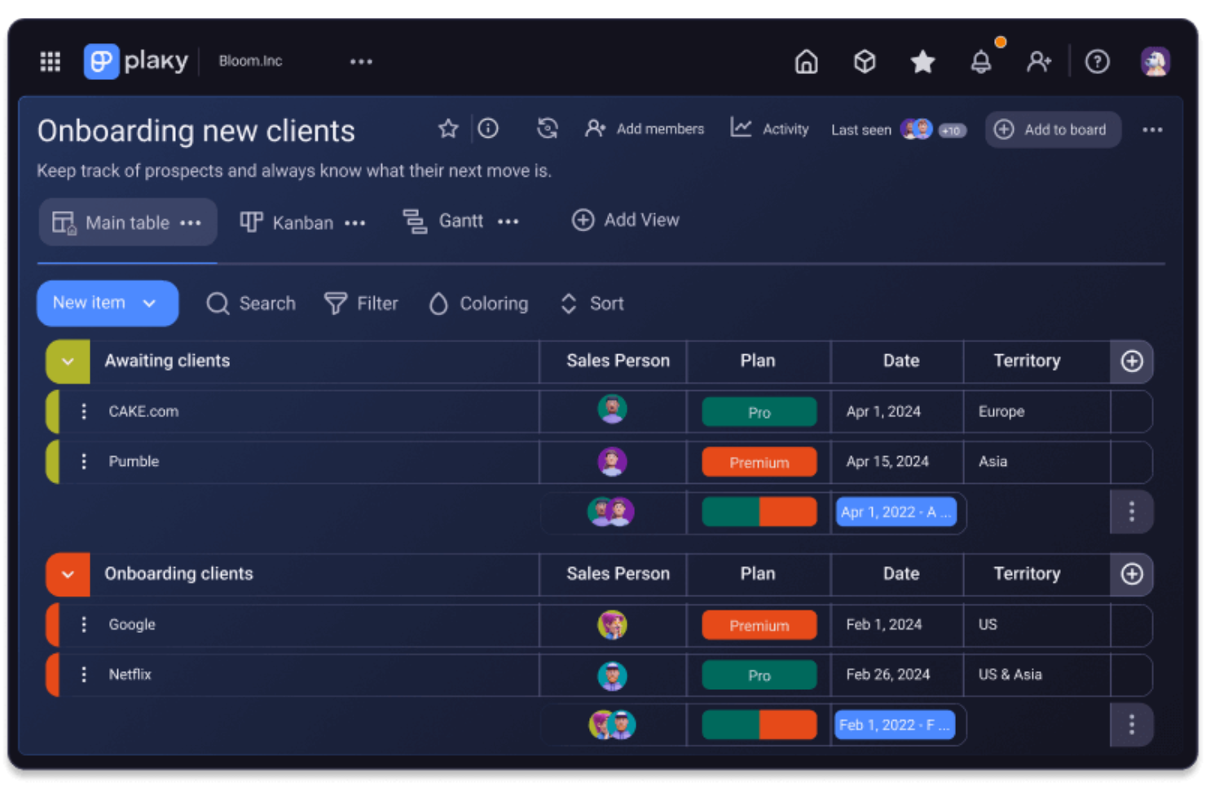Collapse the Awaiting clients group
This screenshot has width=1206, height=804.
coord(67,361)
